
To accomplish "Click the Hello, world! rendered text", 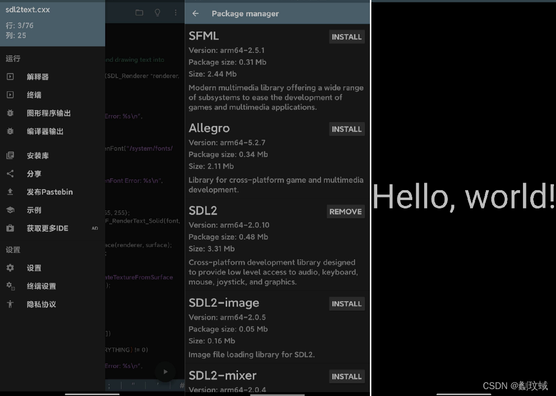I will tap(464, 196).
